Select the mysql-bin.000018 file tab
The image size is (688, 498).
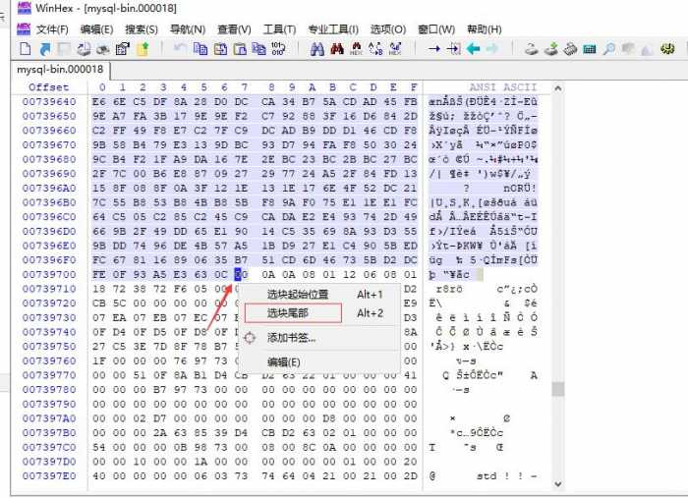point(60,70)
